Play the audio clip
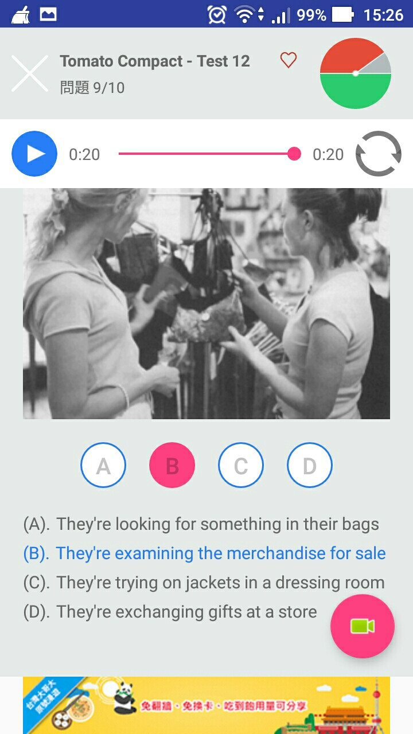 click(x=34, y=154)
